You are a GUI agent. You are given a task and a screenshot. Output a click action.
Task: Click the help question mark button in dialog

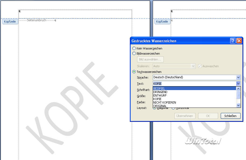coord(233,41)
